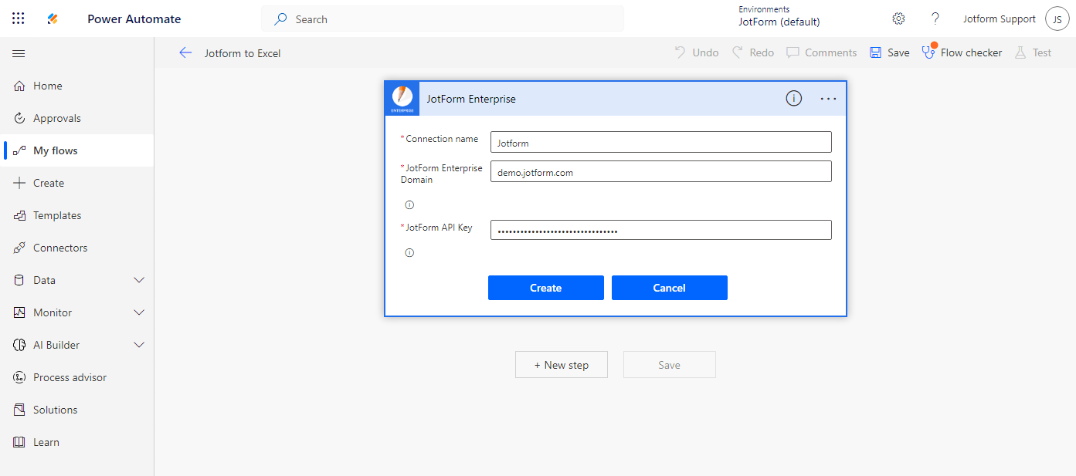Click the JotForm API Key field
The image size is (1076, 476).
click(x=661, y=230)
